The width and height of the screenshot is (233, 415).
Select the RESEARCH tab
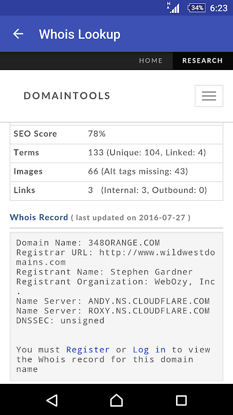[202, 61]
